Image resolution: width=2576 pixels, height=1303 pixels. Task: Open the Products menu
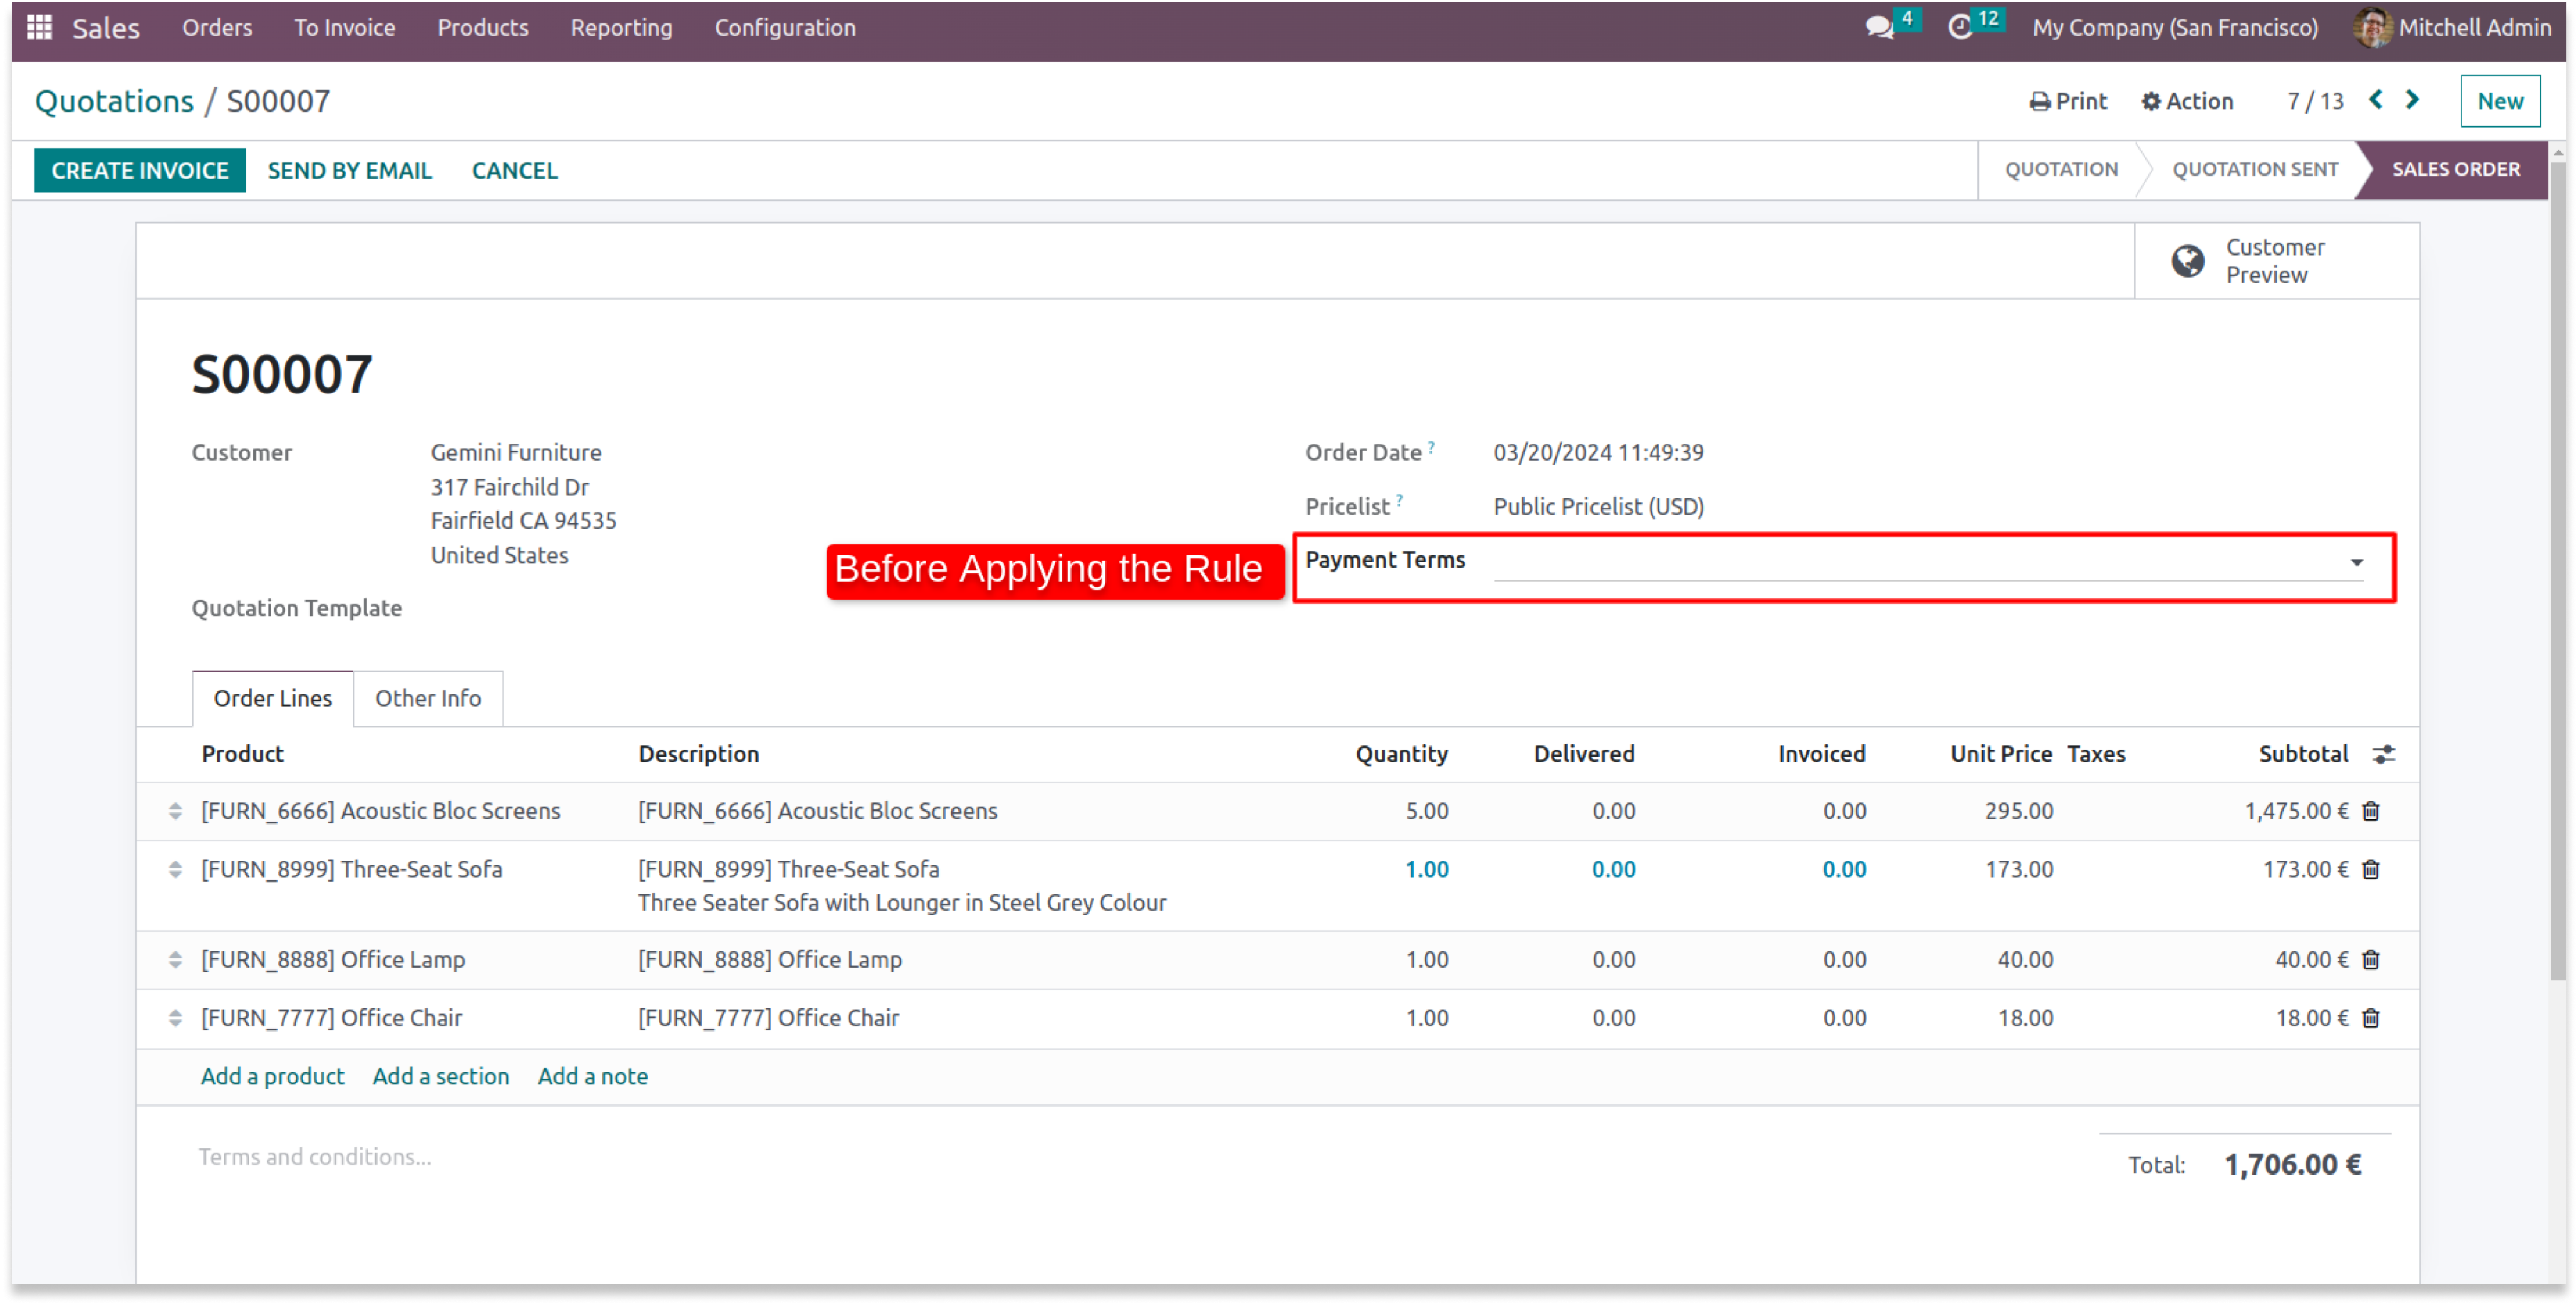click(483, 27)
